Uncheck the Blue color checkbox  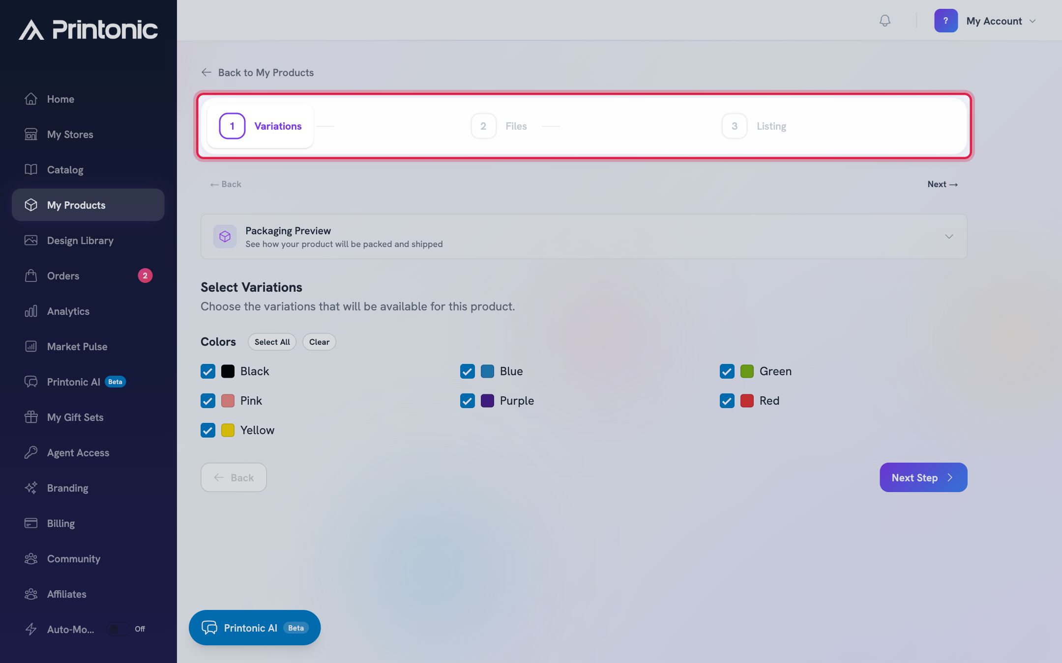click(x=468, y=371)
